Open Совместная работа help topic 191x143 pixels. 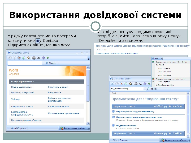pos(58,106)
